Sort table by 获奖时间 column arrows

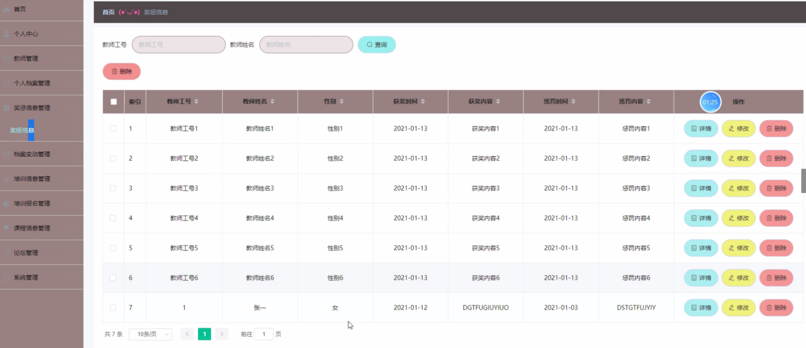point(423,101)
